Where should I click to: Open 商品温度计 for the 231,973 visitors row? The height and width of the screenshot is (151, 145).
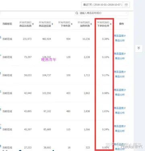(120, 36)
